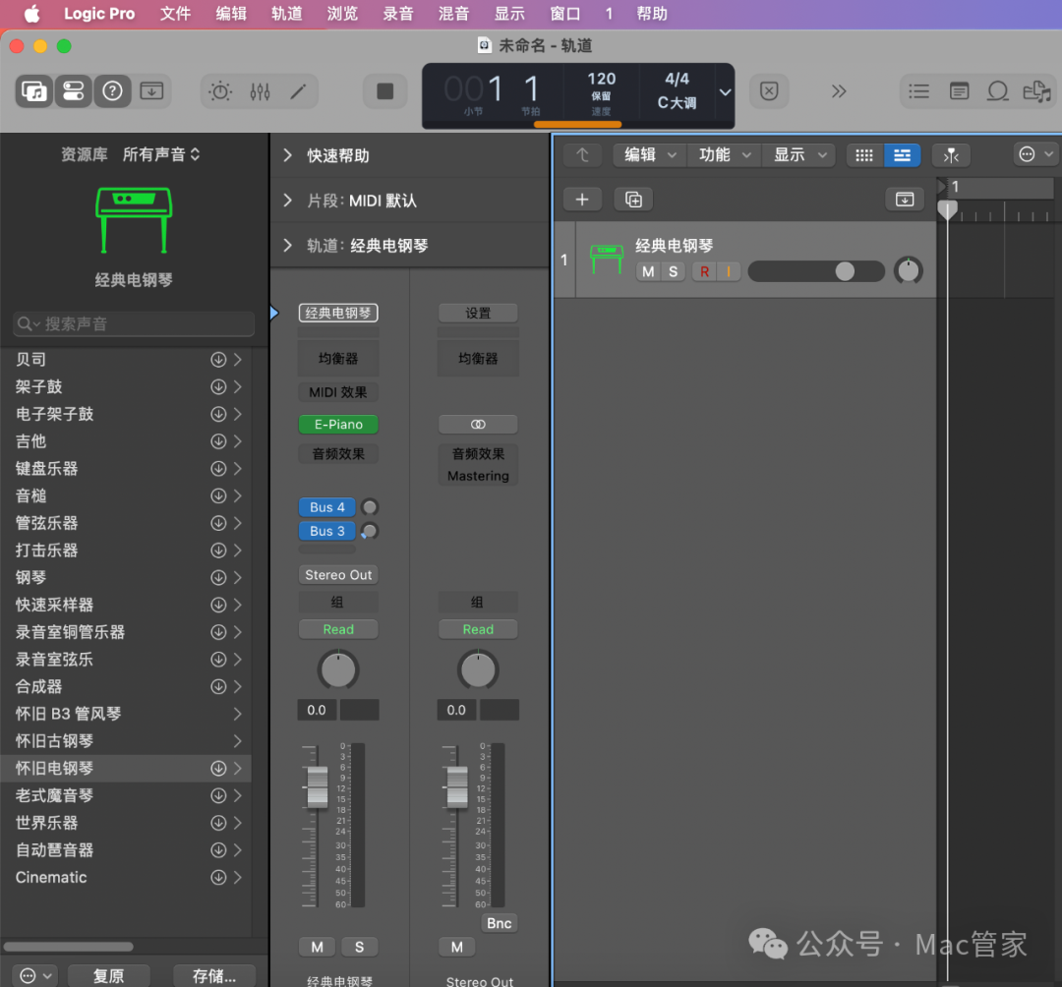The image size is (1062, 987).
Task: Open the 功能 dropdown menu
Action: (725, 155)
